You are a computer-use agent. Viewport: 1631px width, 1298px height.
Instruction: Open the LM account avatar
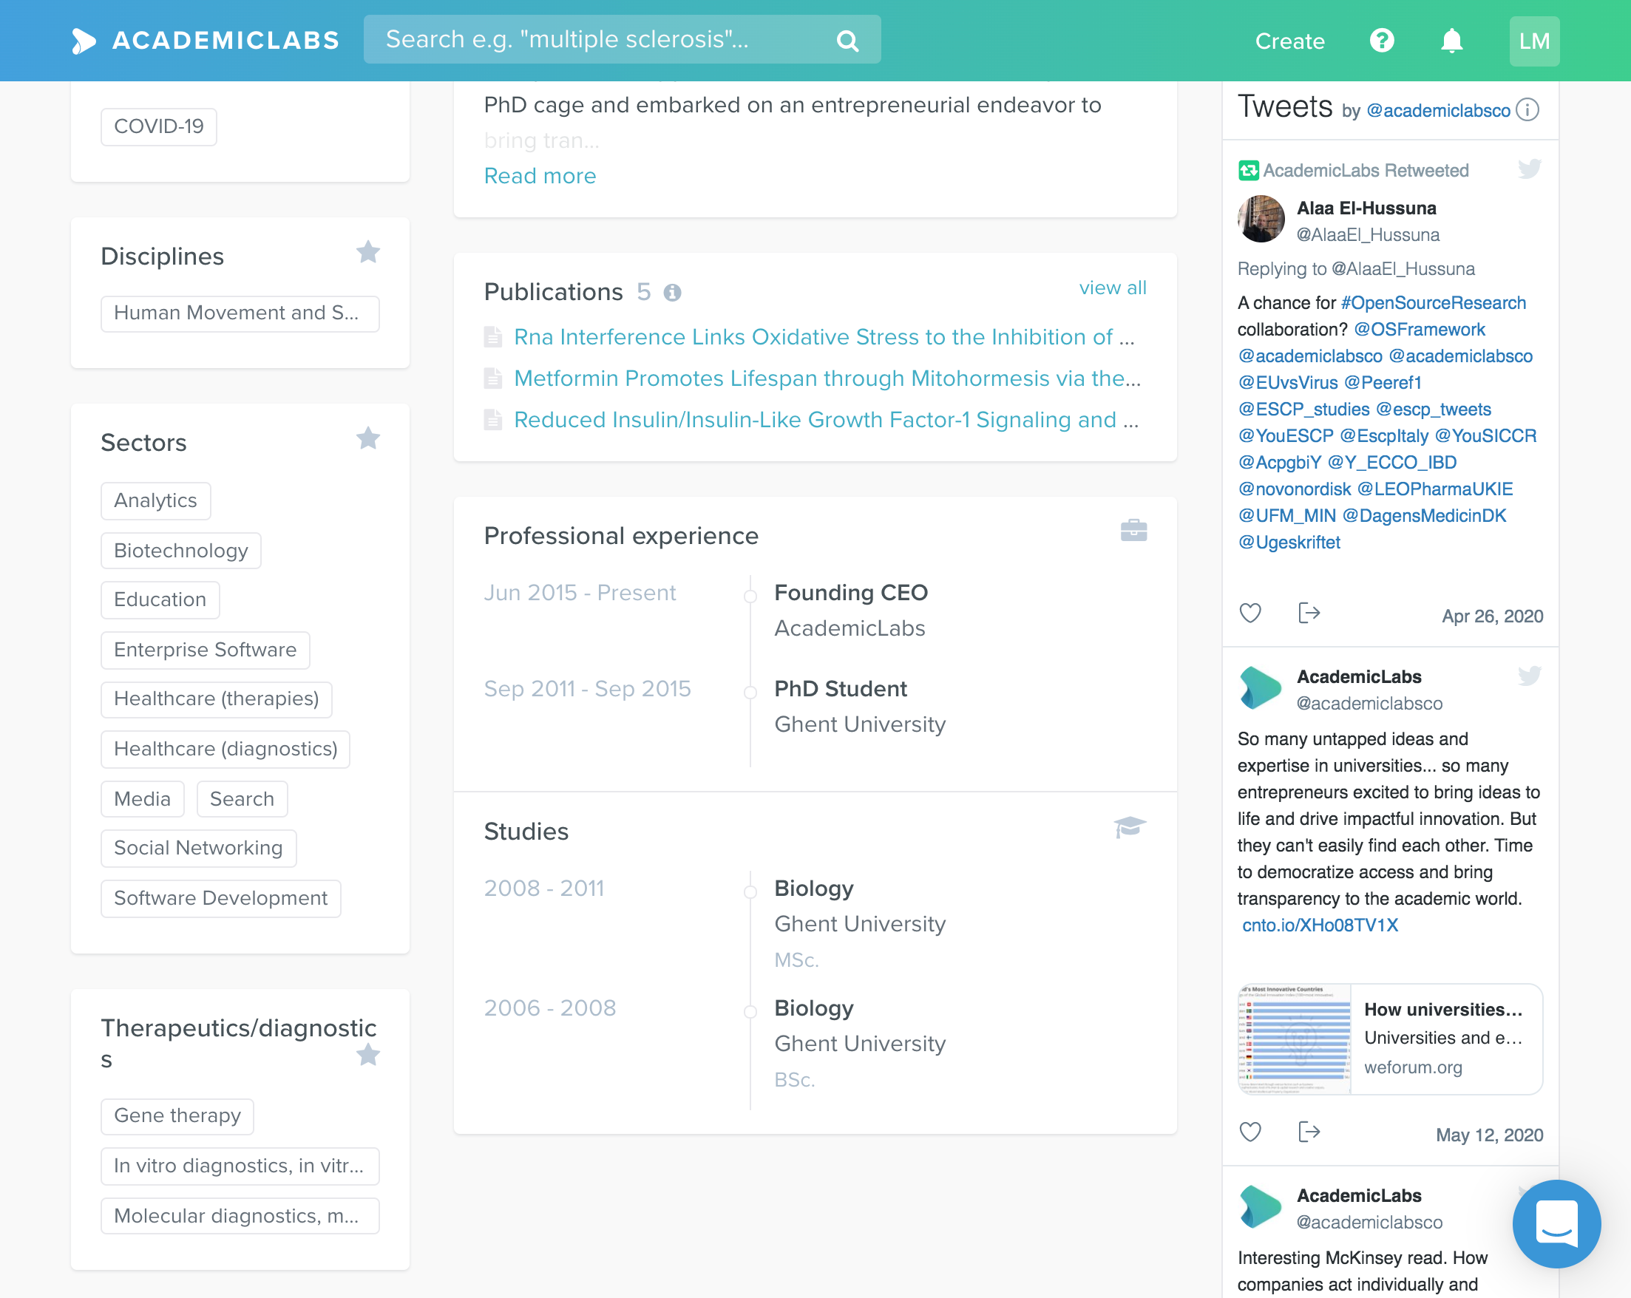(1534, 41)
